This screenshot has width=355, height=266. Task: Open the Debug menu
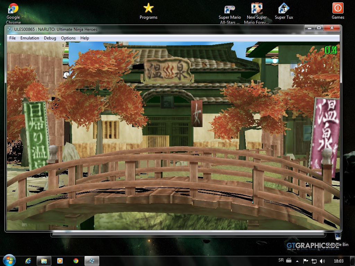click(50, 38)
